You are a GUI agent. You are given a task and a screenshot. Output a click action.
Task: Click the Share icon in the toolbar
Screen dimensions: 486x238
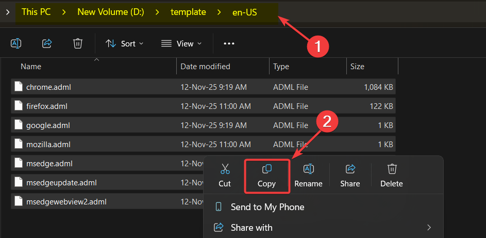click(x=47, y=43)
